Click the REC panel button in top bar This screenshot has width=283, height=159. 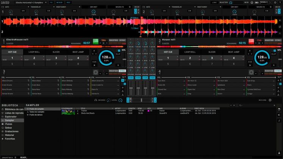tap(69, 3)
